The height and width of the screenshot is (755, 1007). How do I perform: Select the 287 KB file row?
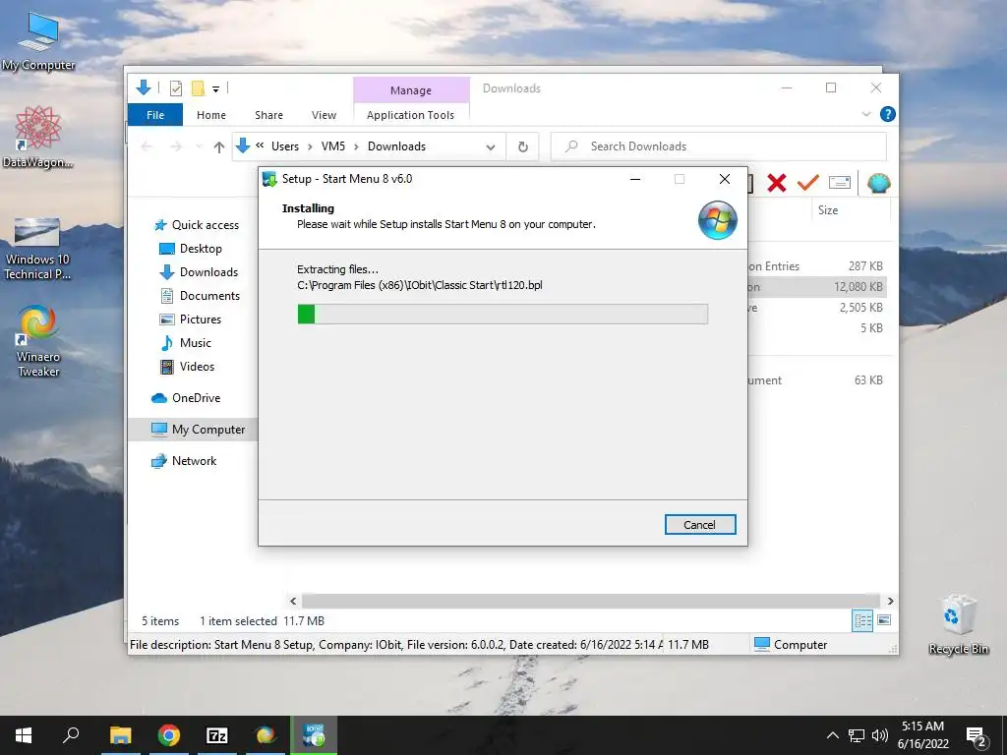[817, 265]
